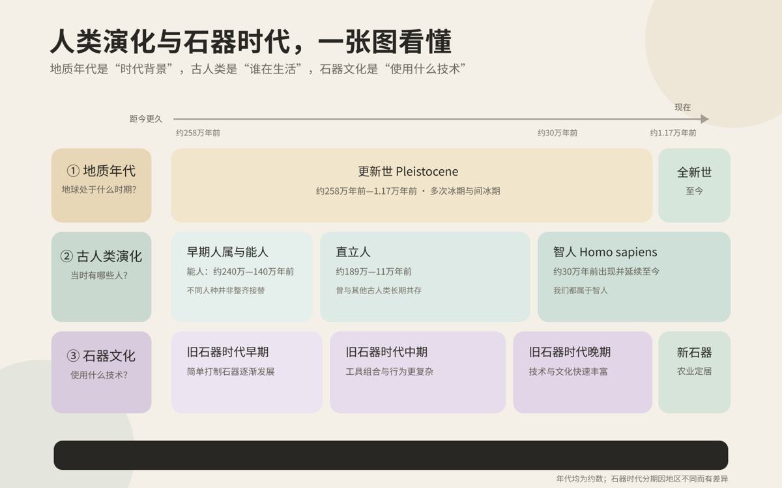Screen dimensions: 782x488
Task: Click the dark bar at bottom
Action: point(391,455)
